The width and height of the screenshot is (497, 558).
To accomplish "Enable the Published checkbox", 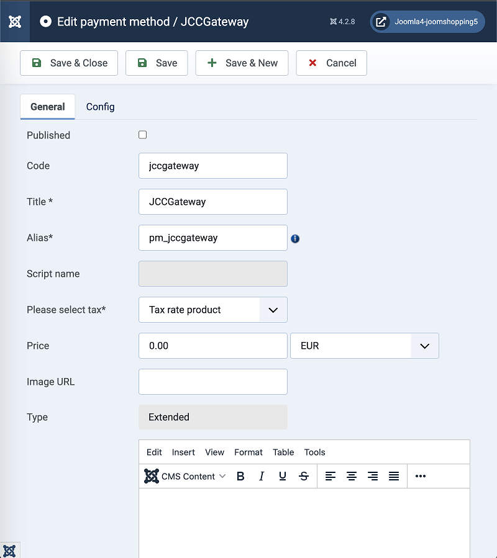I will point(143,135).
